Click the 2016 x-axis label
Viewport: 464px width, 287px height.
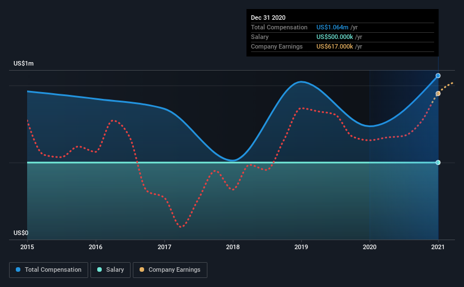coord(96,247)
